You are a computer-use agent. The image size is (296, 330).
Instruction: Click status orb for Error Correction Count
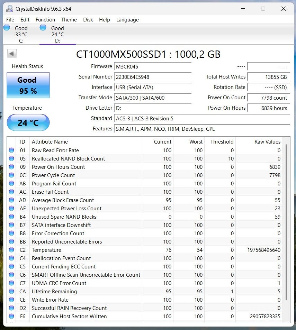click(11, 233)
